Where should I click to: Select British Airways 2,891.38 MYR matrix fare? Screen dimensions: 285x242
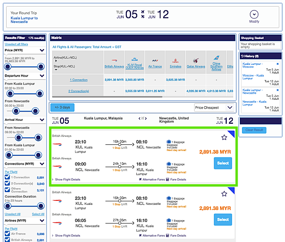coord(114,80)
